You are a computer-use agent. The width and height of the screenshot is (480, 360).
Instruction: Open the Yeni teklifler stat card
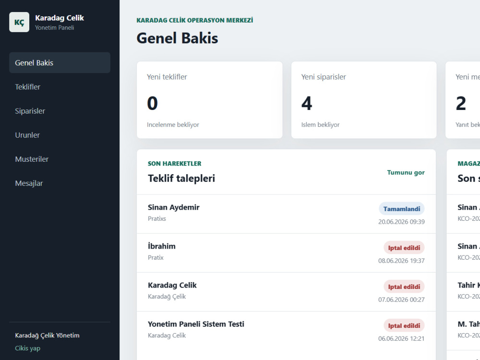(210, 100)
